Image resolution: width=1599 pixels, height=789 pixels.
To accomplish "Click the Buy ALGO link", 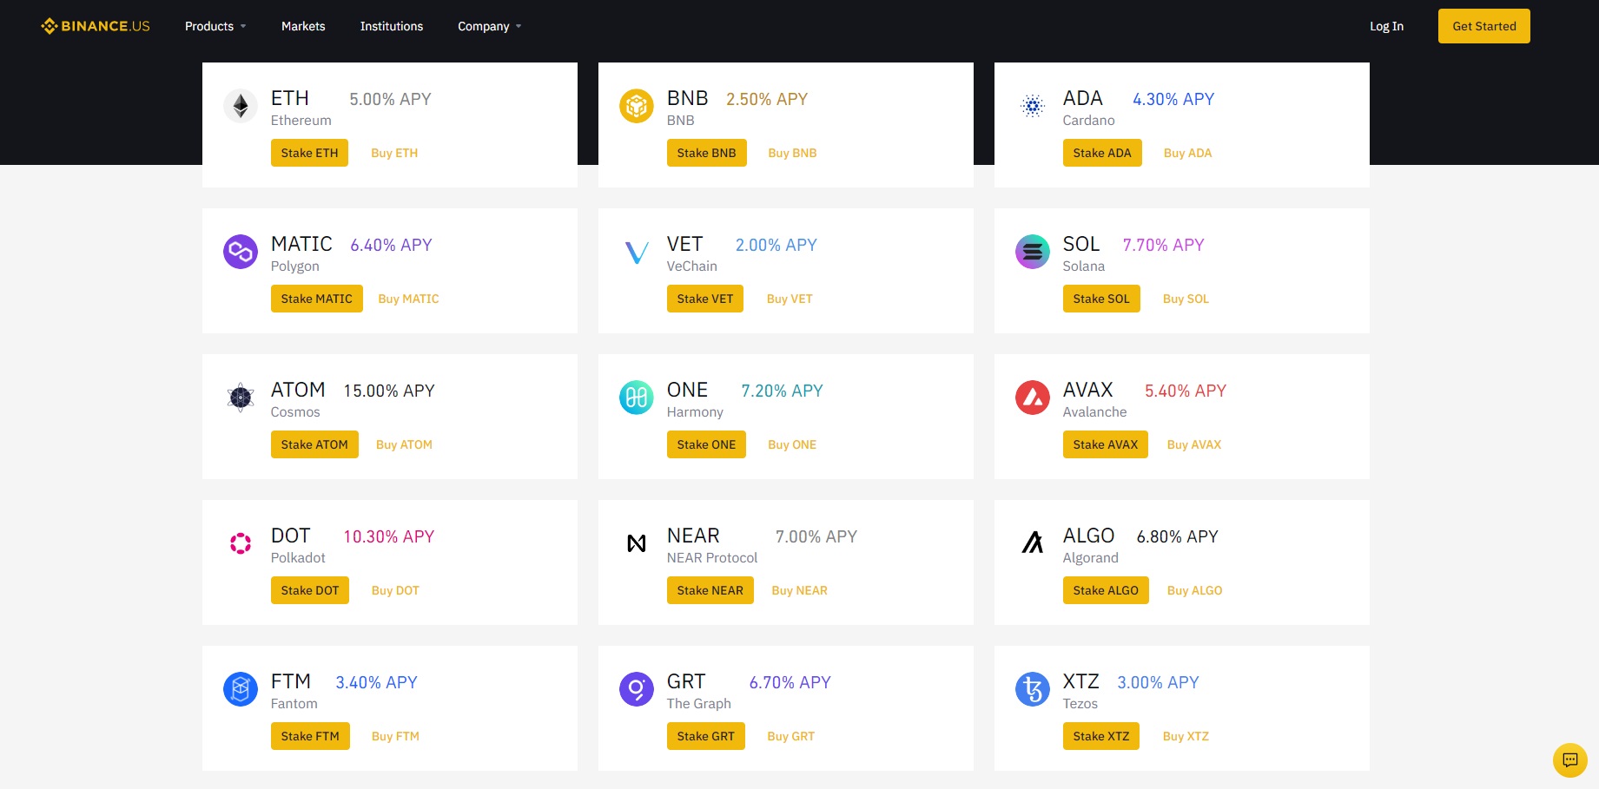I will point(1195,590).
